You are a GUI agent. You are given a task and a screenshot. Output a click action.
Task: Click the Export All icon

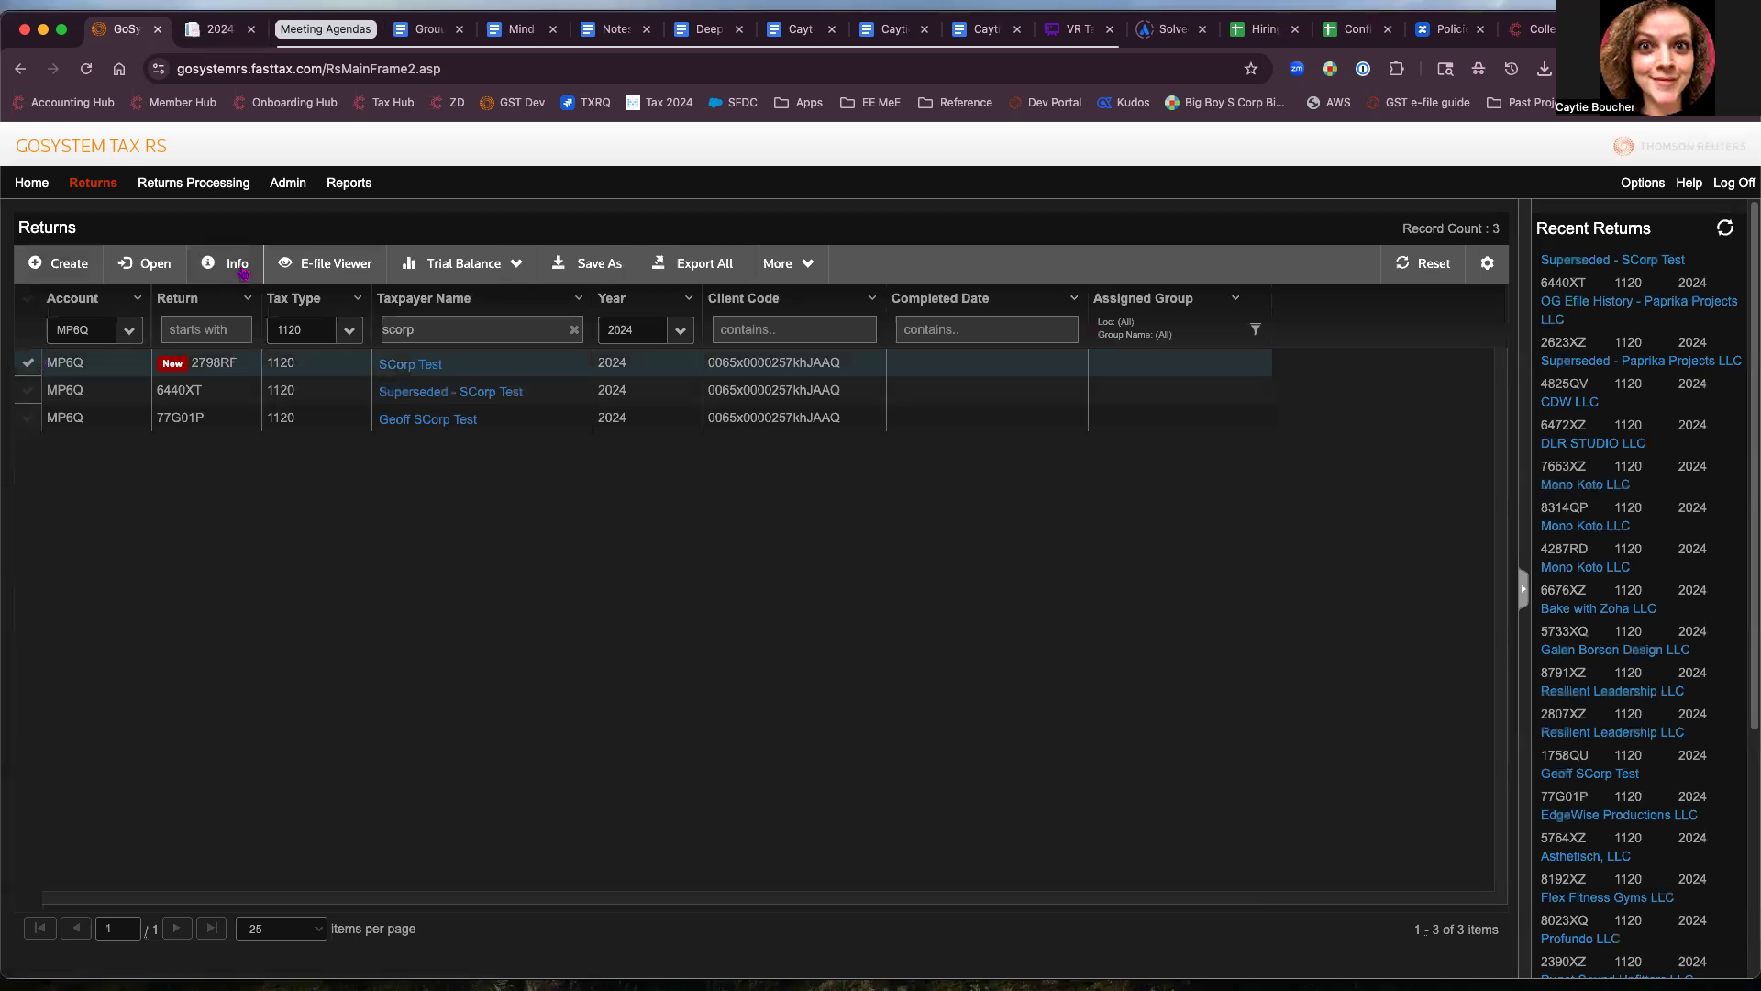click(x=658, y=263)
